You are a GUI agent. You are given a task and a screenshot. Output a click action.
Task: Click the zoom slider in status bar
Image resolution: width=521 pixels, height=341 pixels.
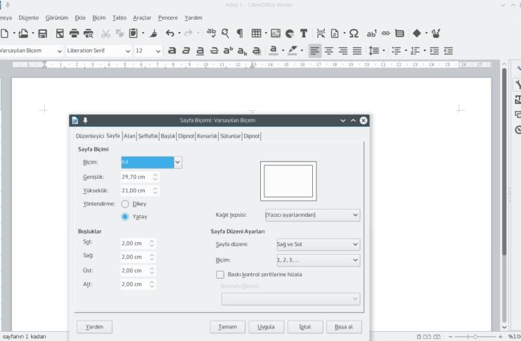(x=475, y=337)
